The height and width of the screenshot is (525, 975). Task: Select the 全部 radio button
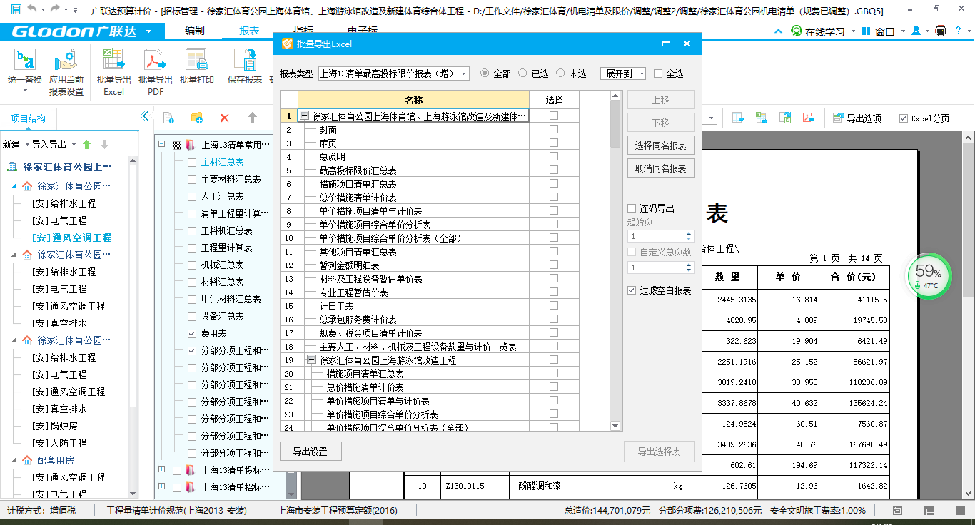coord(485,73)
